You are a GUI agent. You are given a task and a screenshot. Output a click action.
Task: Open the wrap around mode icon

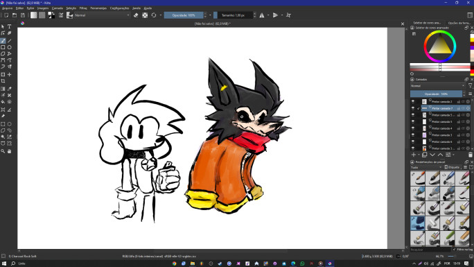(289, 15)
